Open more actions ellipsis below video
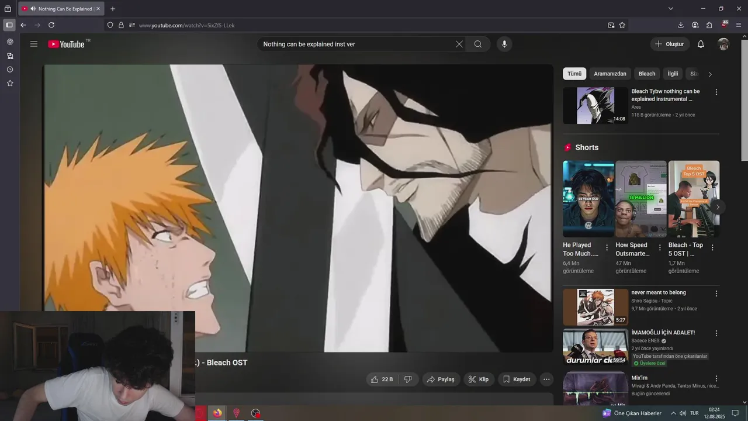The height and width of the screenshot is (421, 748). click(546, 379)
